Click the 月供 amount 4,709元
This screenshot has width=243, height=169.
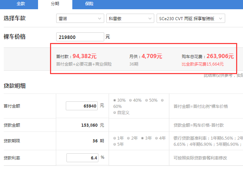[x=152, y=56]
